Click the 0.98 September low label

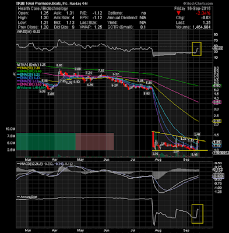195,154
